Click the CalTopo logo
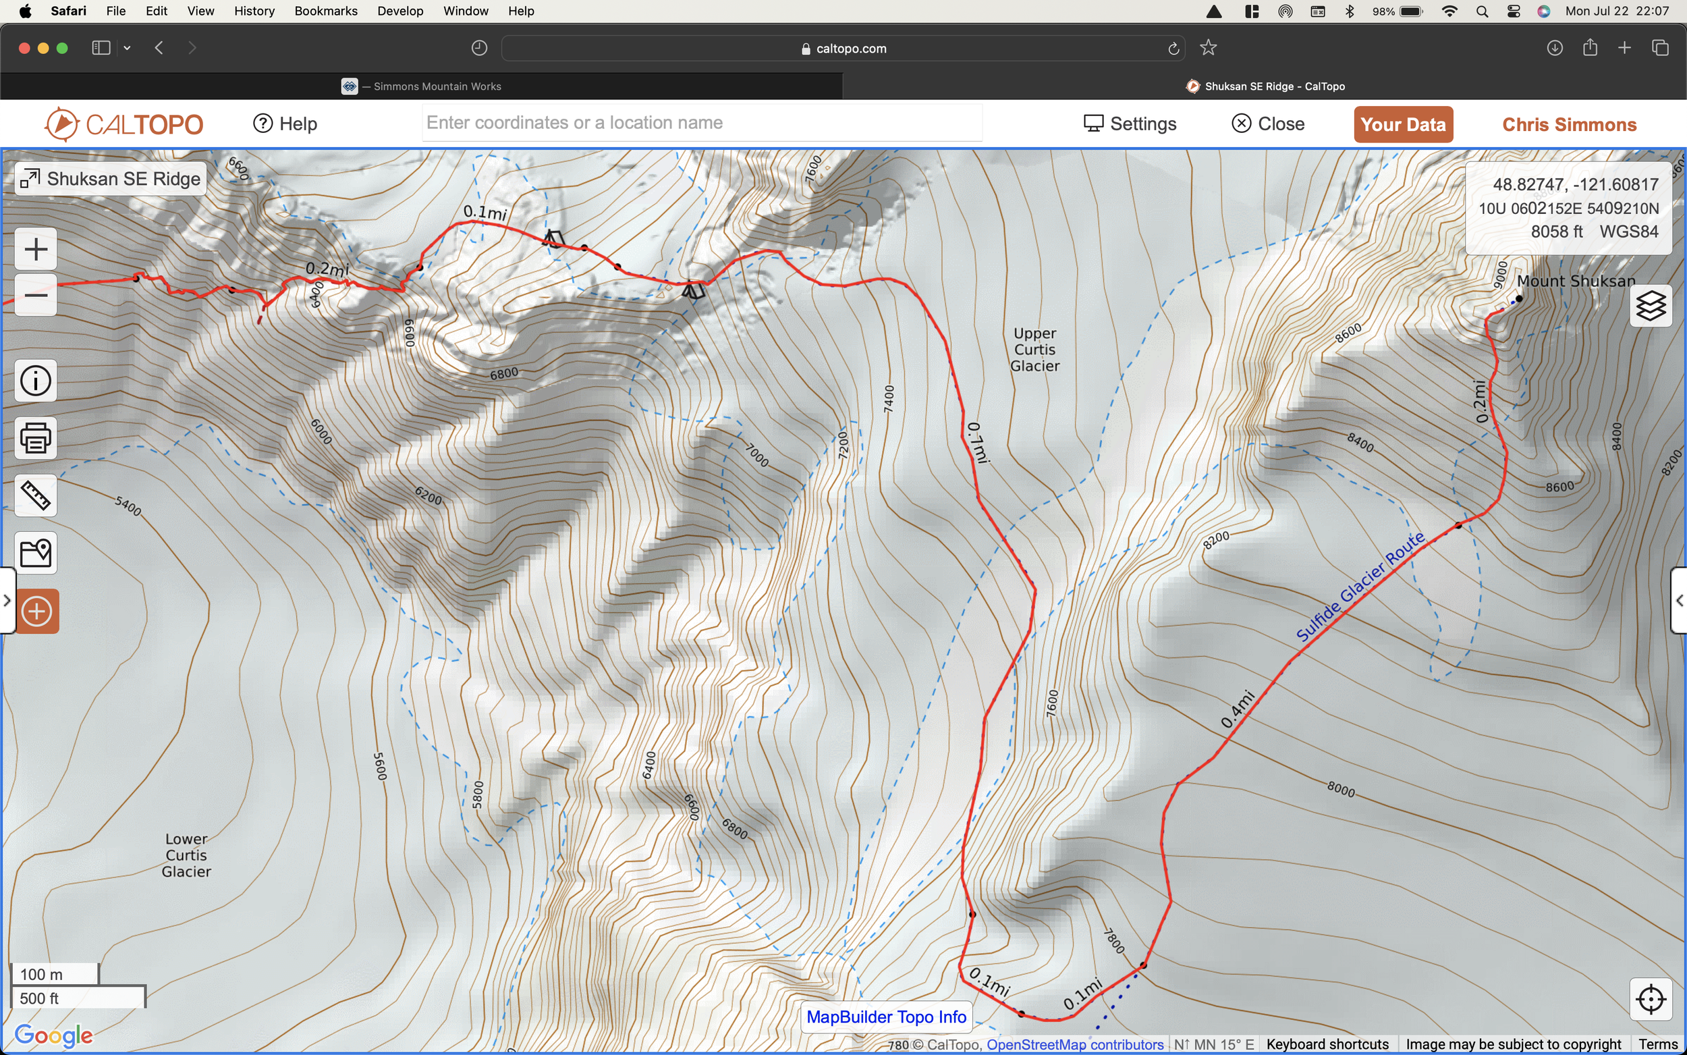This screenshot has width=1687, height=1055. 124,124
